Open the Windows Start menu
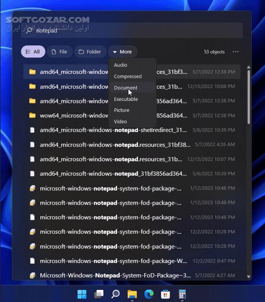The image size is (265, 302). 82,294
